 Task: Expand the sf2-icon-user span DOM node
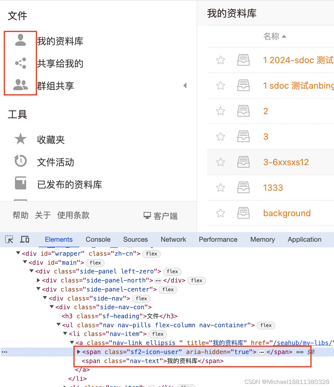[x=78, y=352]
